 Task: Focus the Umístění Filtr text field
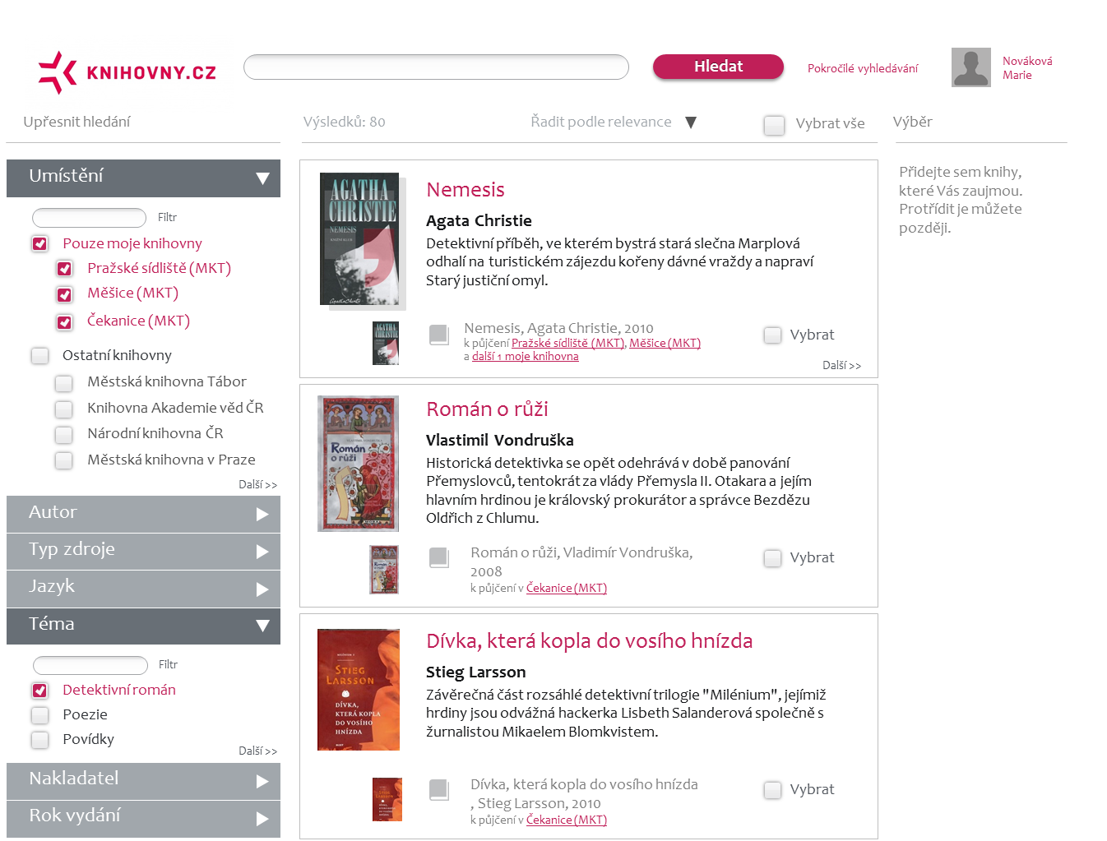(x=89, y=218)
